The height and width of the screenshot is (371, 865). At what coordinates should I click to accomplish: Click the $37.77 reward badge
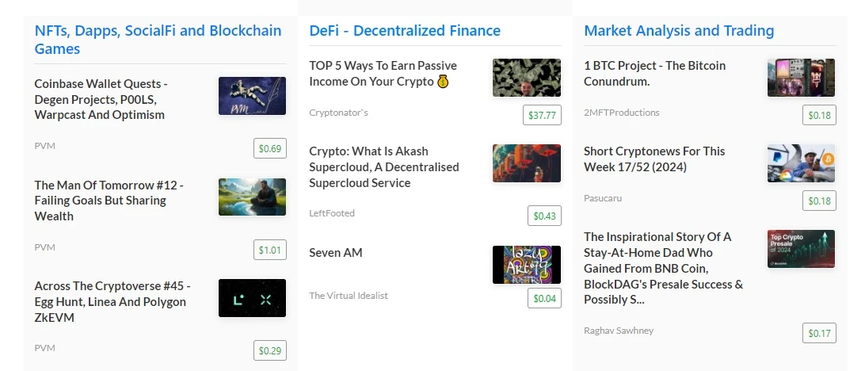point(542,115)
